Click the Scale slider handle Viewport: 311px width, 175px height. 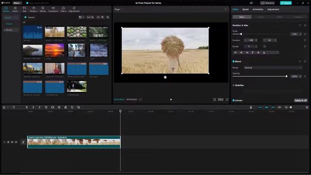point(241,34)
